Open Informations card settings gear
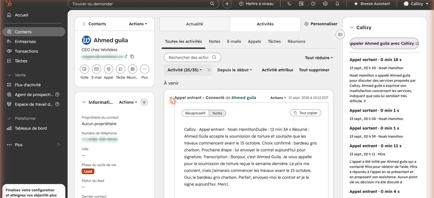The image size is (434, 198). point(144,102)
